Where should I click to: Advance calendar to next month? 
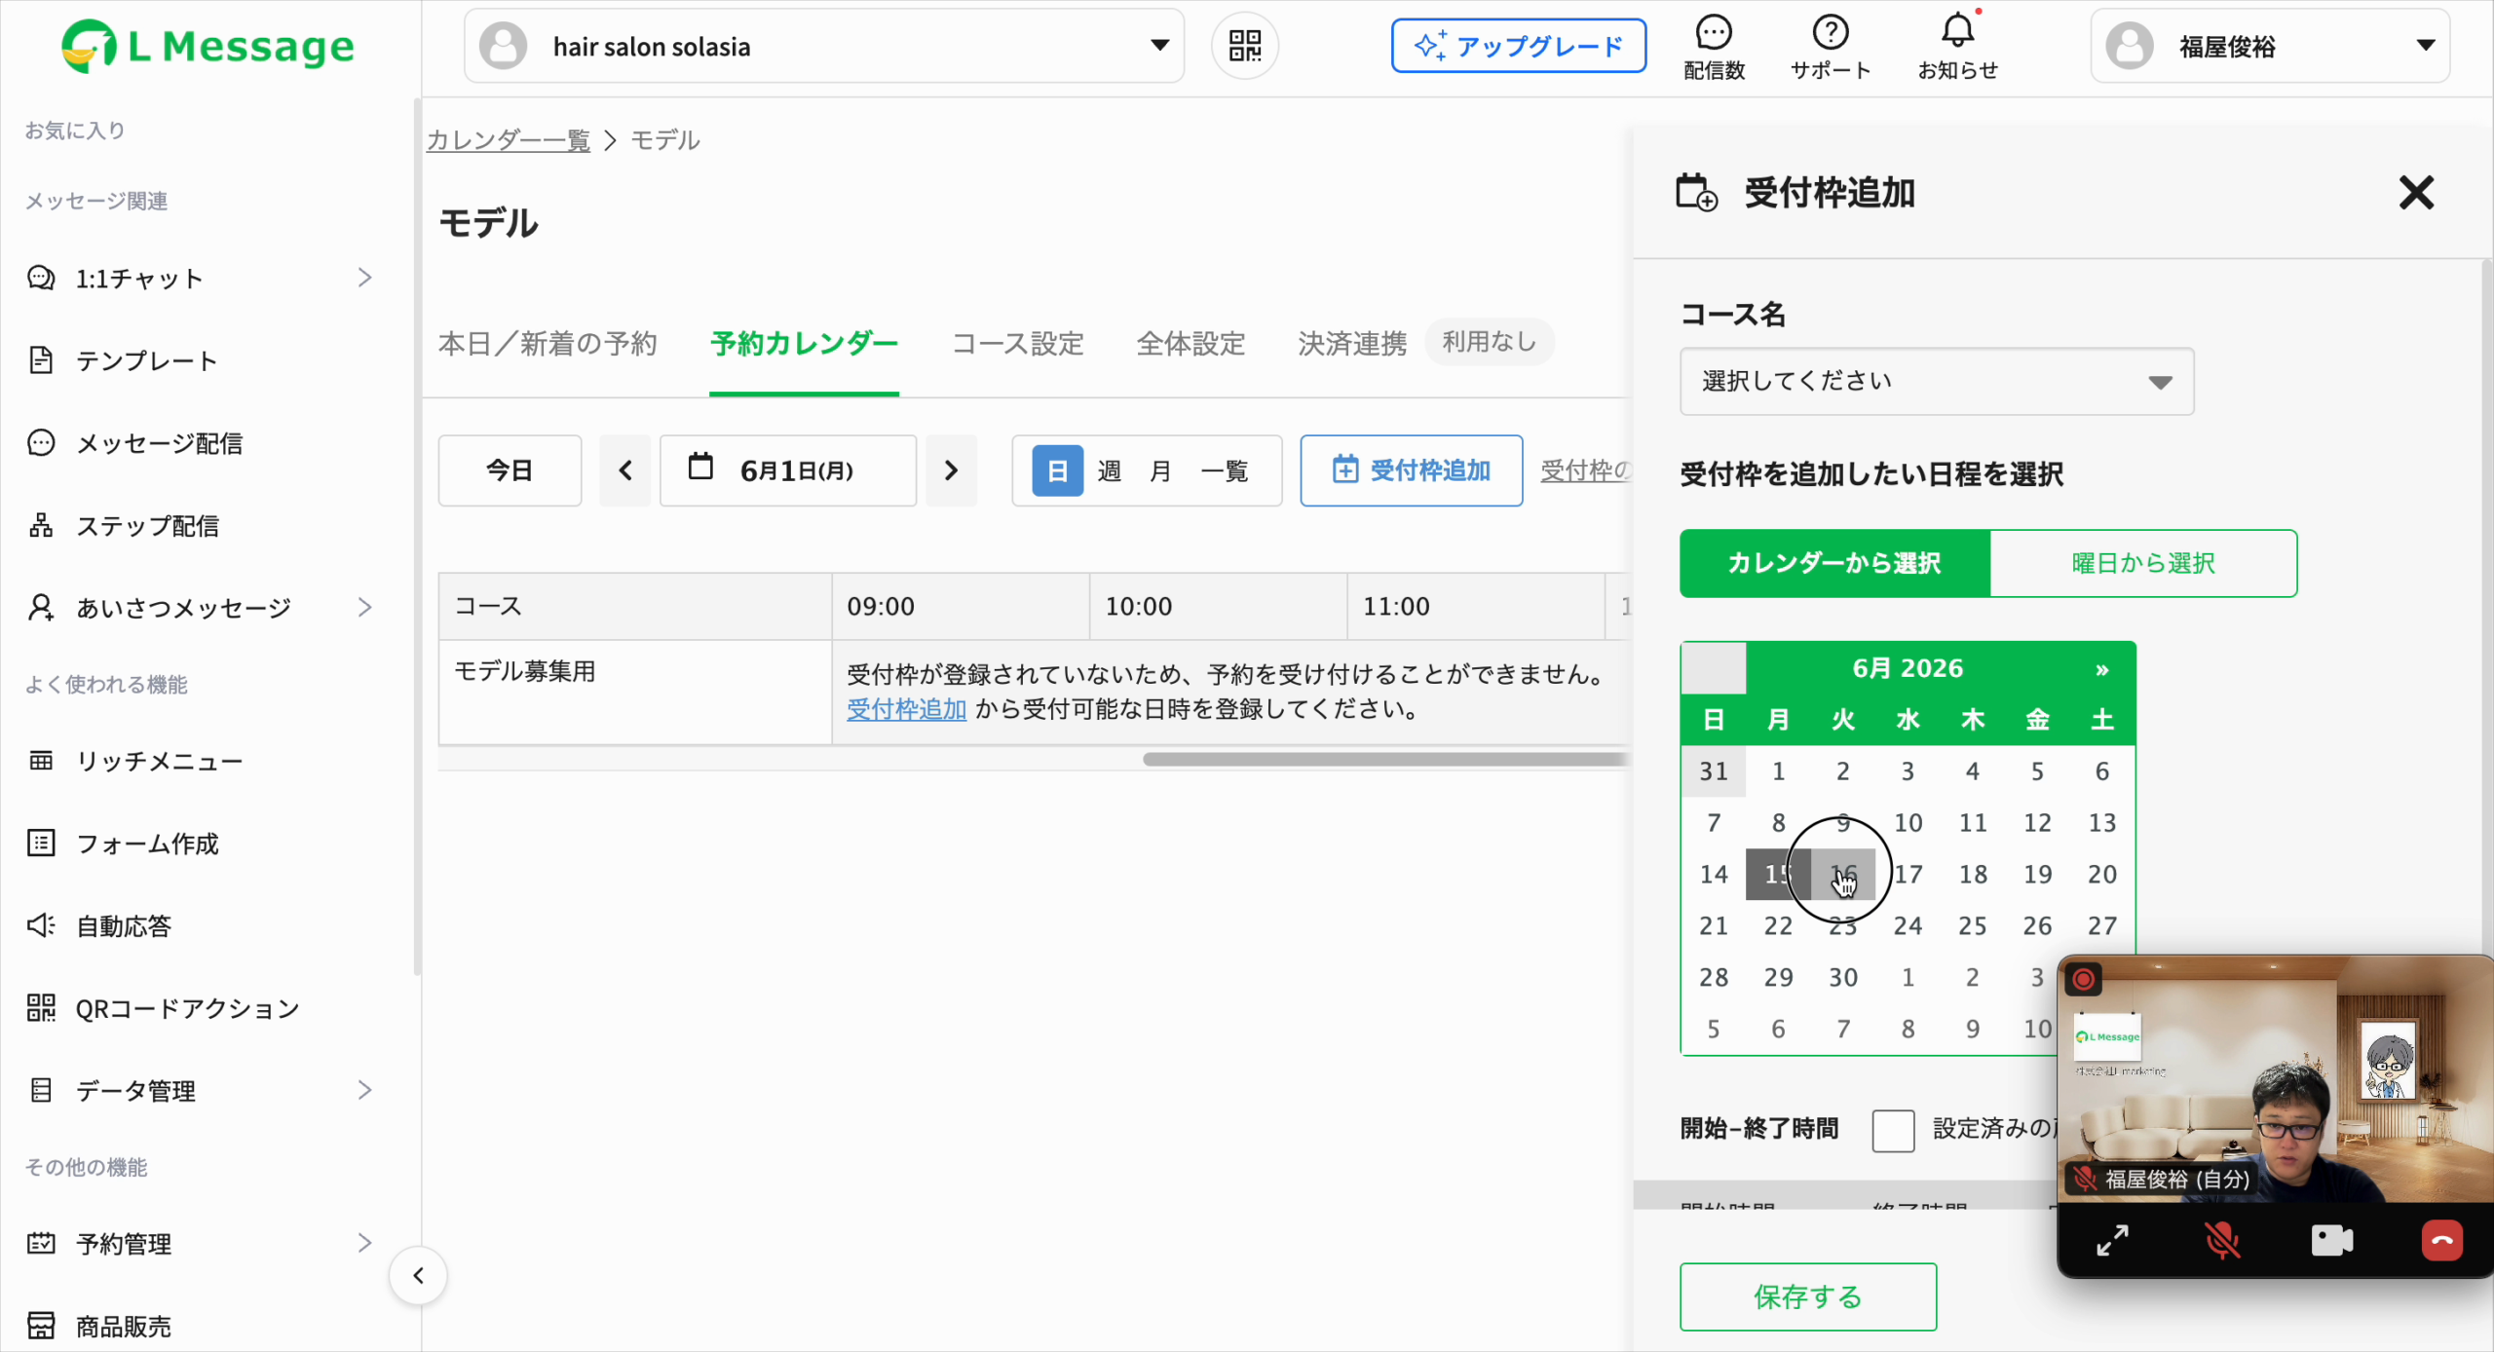tap(2101, 669)
